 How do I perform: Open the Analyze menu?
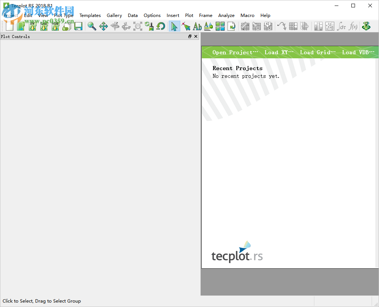click(x=226, y=15)
